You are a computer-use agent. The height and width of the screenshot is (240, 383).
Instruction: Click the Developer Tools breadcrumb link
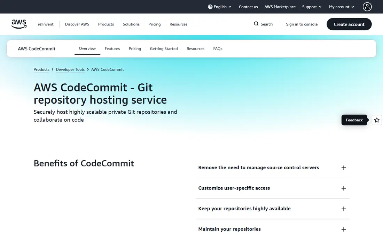pyautogui.click(x=70, y=69)
